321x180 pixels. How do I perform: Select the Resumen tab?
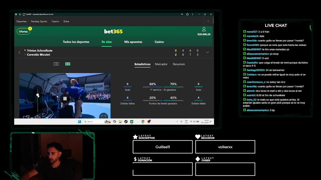tap(179, 64)
